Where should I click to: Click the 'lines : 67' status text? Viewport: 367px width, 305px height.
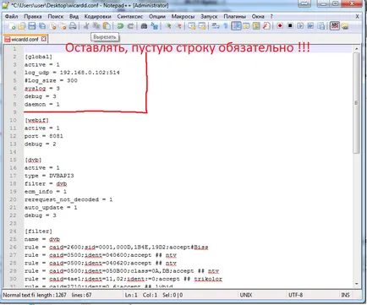tap(81, 295)
